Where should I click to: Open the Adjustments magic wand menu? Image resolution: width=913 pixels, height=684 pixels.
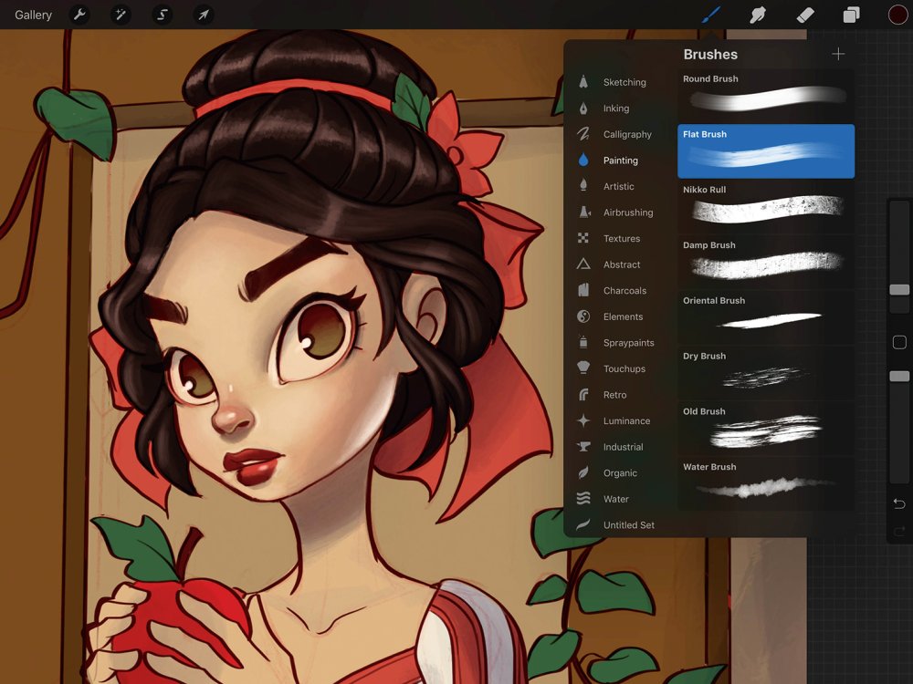[121, 15]
